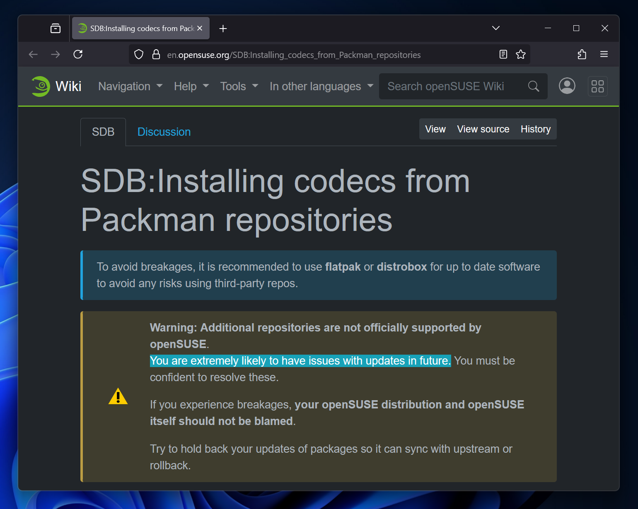Click the openSUSE chameleon logo
The image size is (638, 509).
click(41, 86)
